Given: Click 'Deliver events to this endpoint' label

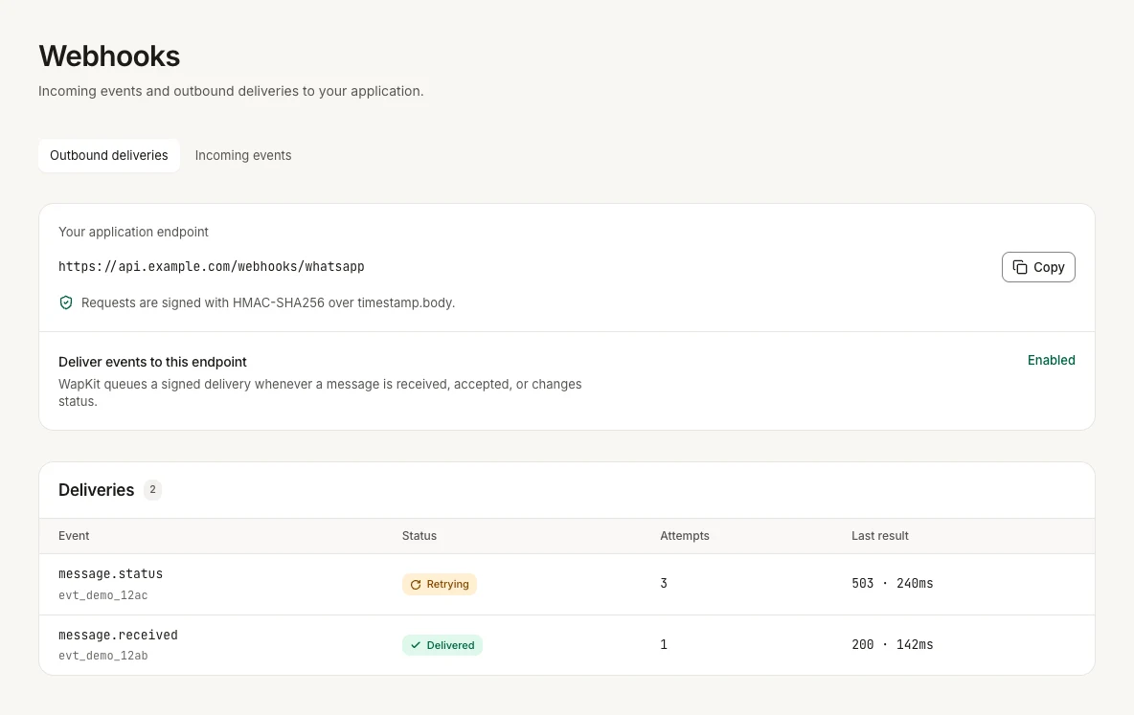Looking at the screenshot, I should pos(152,362).
